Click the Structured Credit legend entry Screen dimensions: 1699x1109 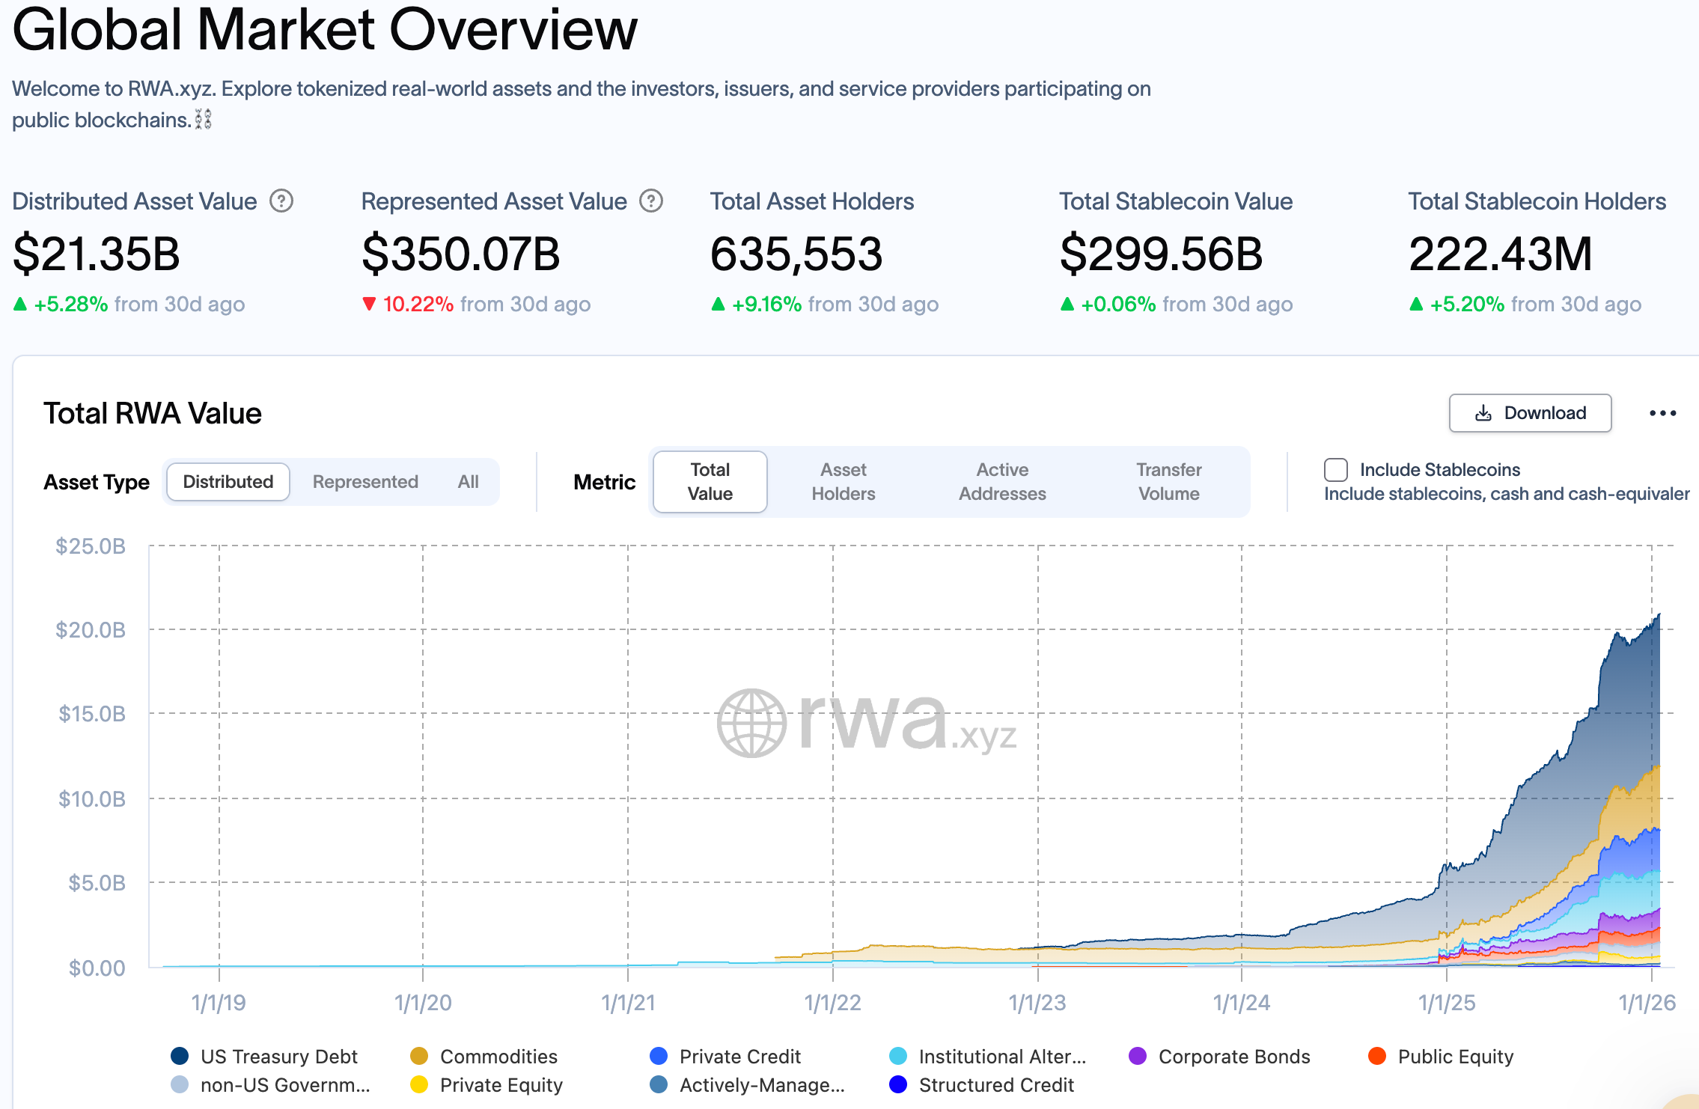pyautogui.click(x=995, y=1085)
